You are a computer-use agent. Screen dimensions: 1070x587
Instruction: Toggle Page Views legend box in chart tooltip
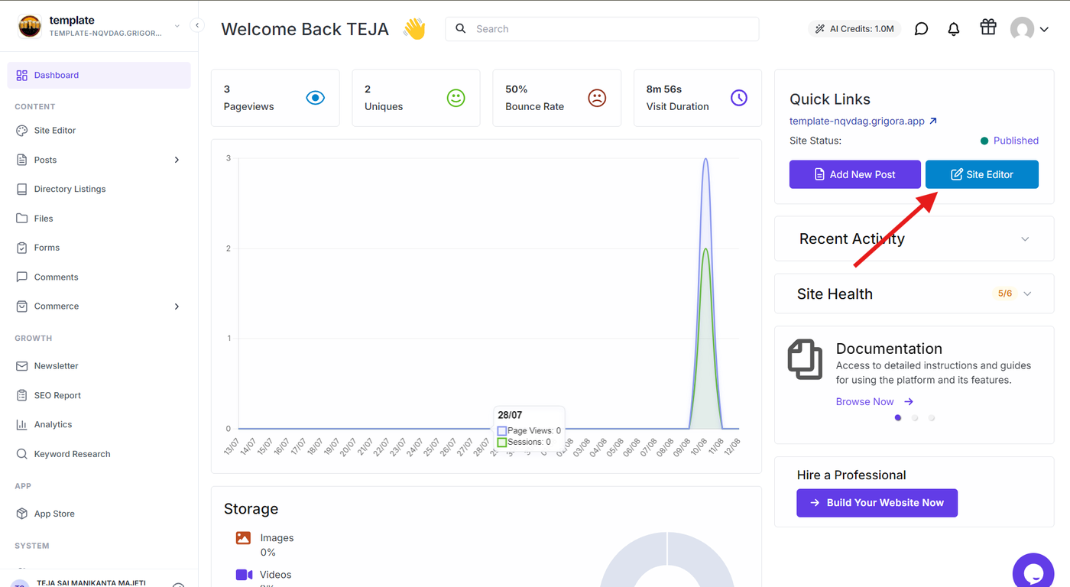coord(502,431)
